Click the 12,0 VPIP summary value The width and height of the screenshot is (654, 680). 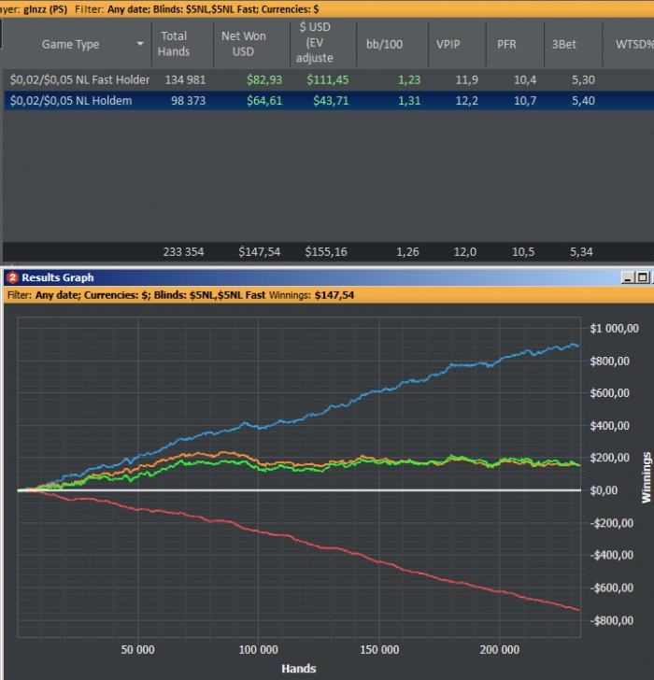pyautogui.click(x=465, y=252)
